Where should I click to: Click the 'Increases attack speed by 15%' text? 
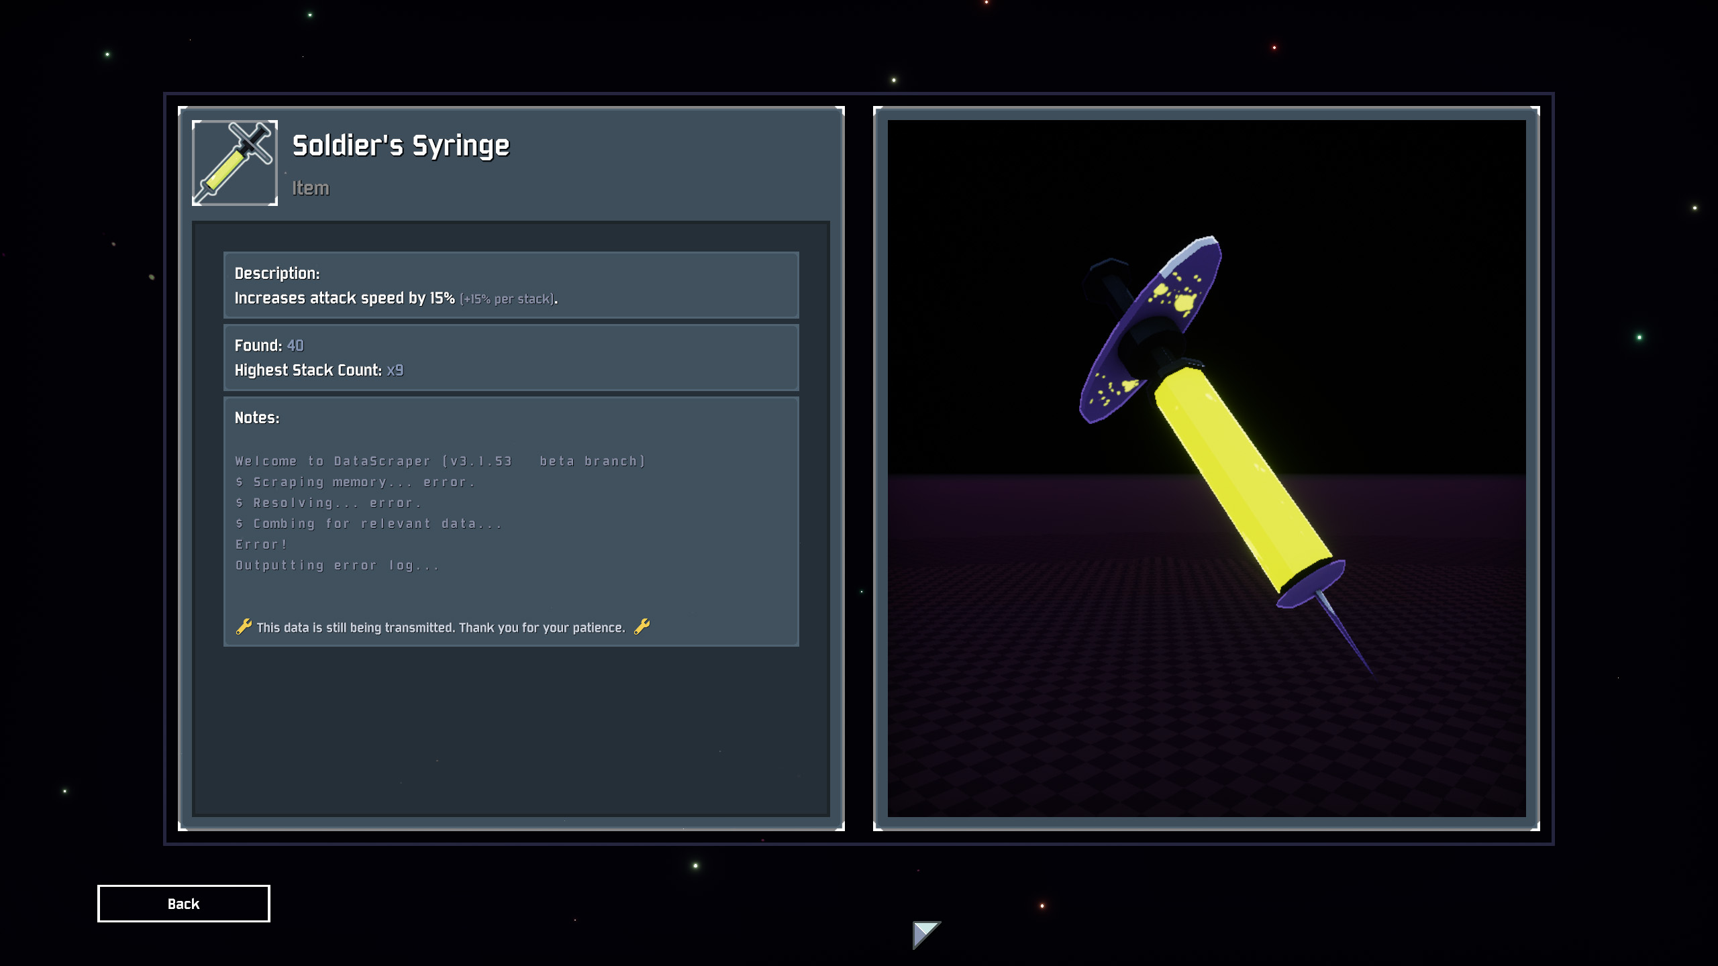[344, 299]
